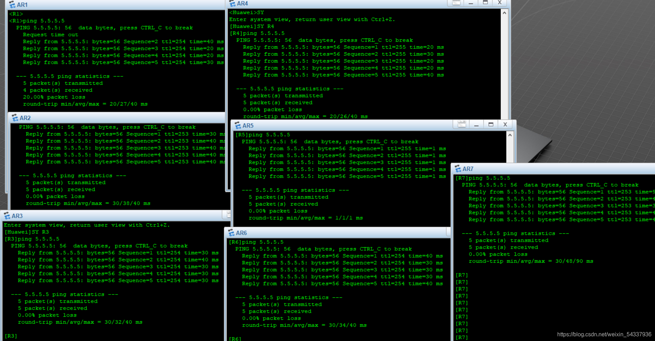Click AR3 round-trip '30/32/40 ms' line

click(80, 322)
